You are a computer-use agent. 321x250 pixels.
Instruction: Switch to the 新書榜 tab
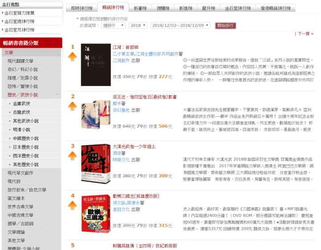140,8
